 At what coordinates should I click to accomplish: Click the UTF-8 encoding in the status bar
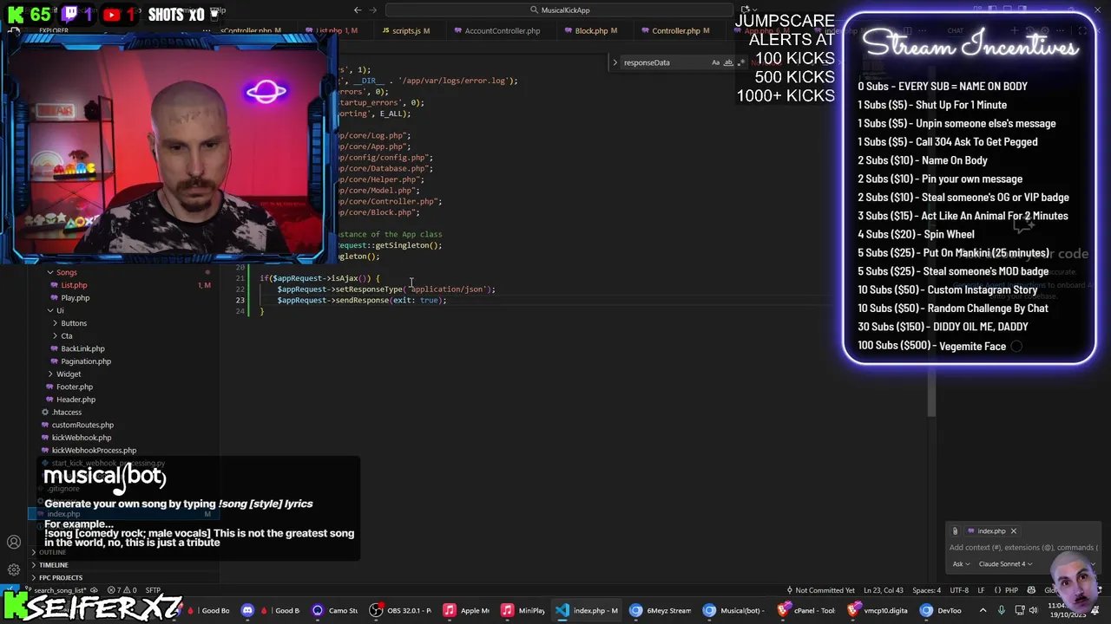tap(959, 590)
